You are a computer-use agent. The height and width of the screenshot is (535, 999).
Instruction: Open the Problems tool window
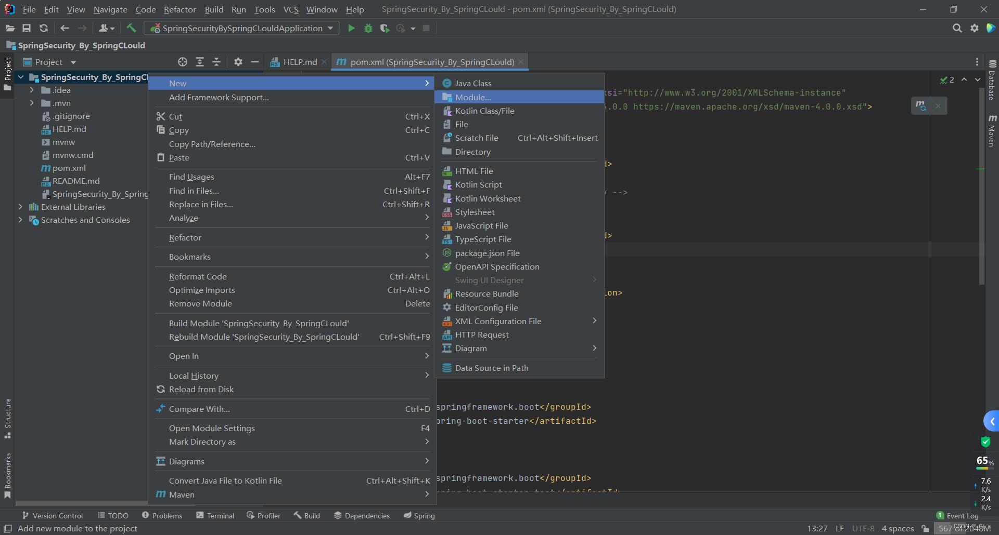(x=162, y=515)
